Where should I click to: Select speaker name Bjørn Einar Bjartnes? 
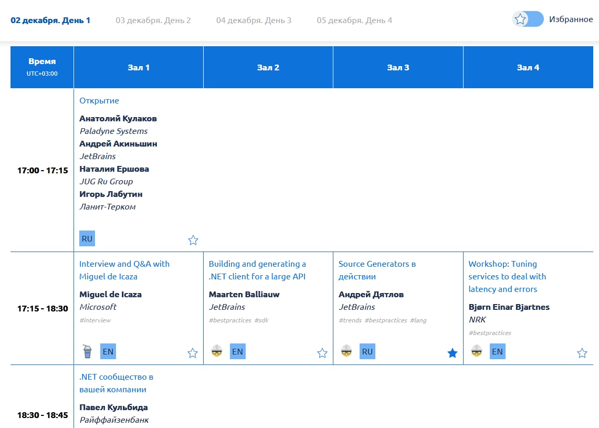pyautogui.click(x=509, y=307)
